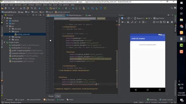Collapse the res folder
The image size is (186, 104).
click(7, 26)
